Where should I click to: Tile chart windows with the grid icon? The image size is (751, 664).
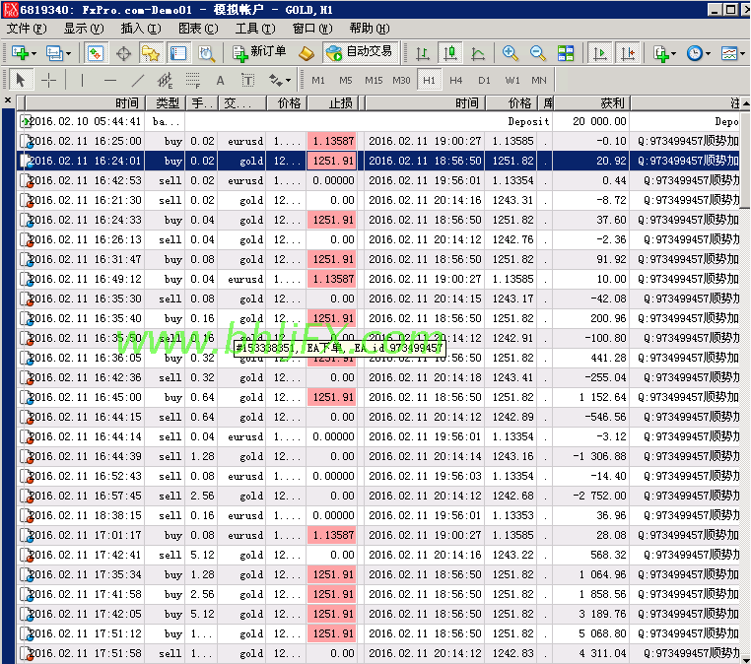566,53
